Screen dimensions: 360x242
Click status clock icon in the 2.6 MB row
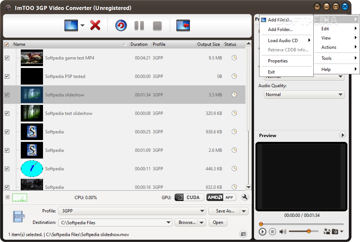tap(234, 150)
